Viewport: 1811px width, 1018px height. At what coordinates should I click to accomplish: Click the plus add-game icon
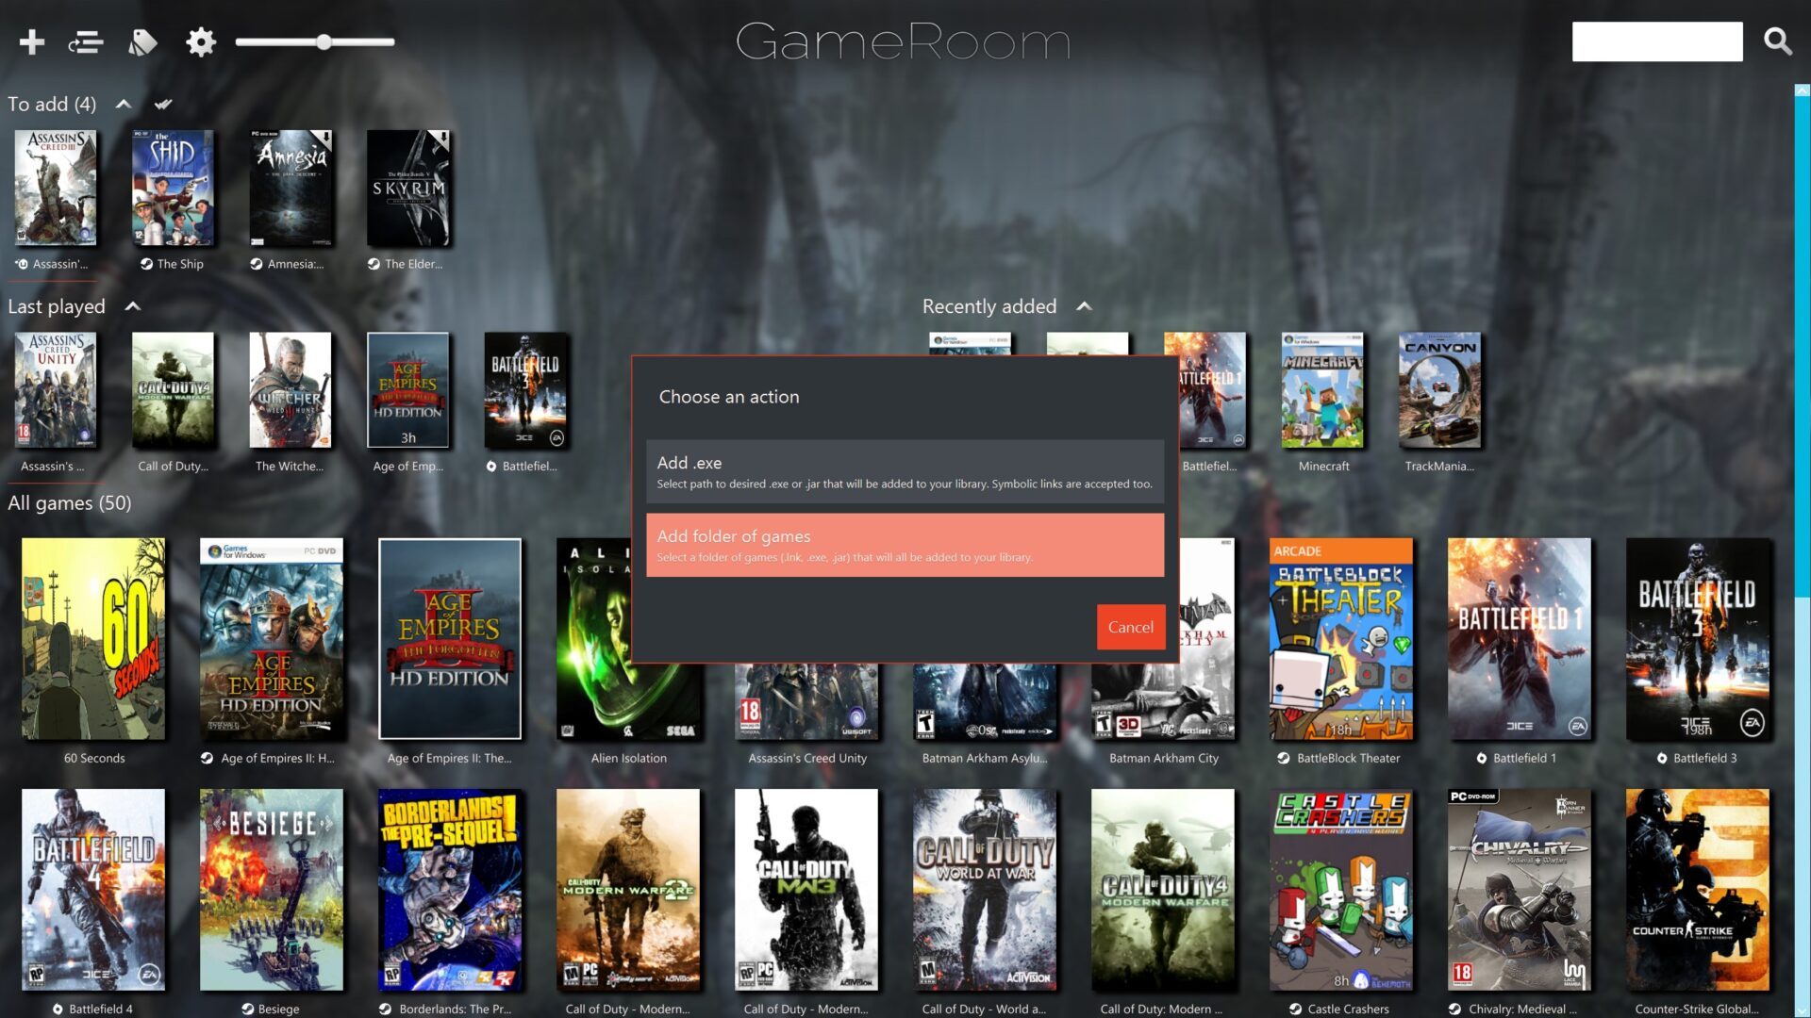[x=32, y=41]
